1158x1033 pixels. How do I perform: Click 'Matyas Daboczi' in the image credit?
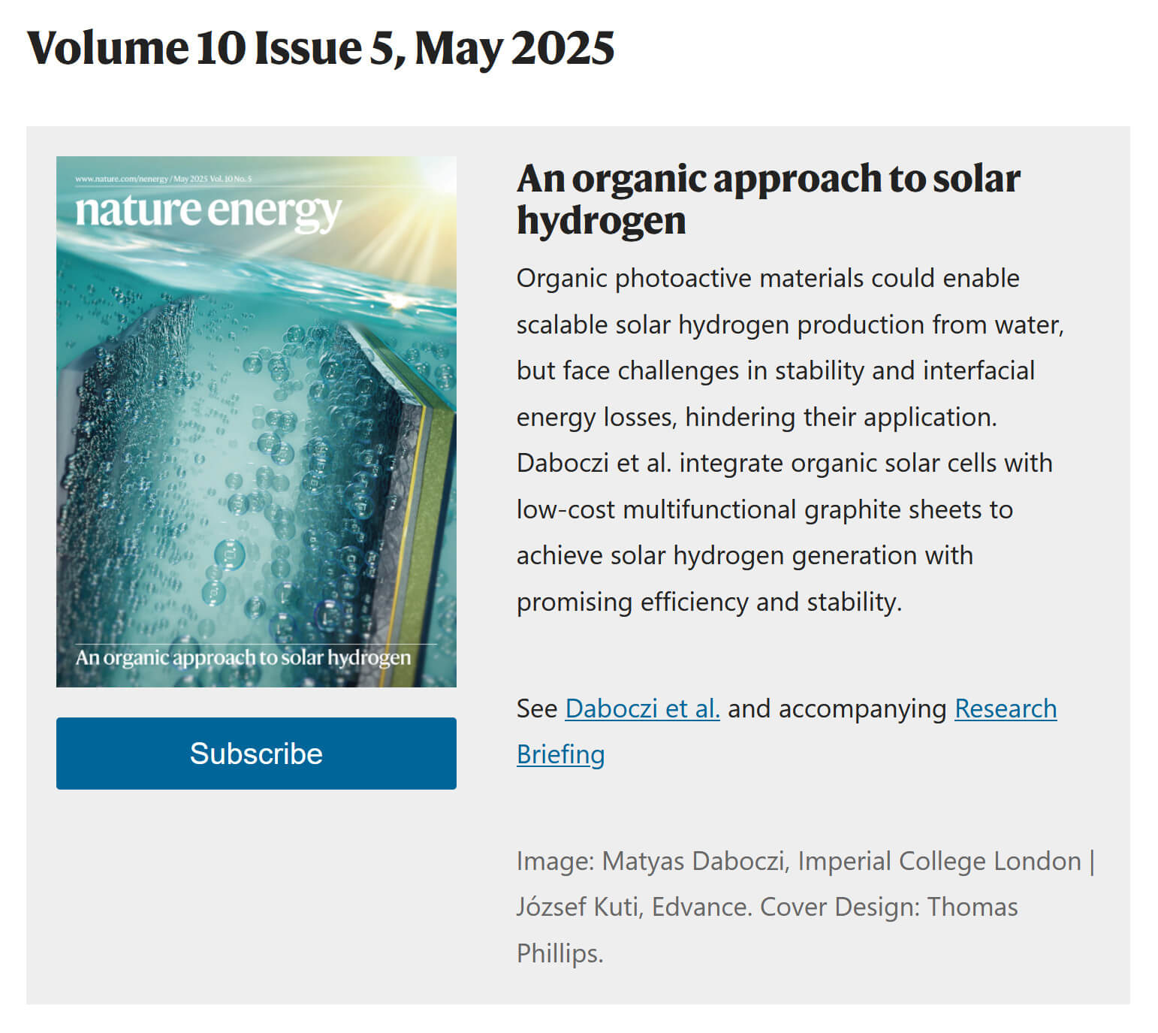tap(694, 861)
